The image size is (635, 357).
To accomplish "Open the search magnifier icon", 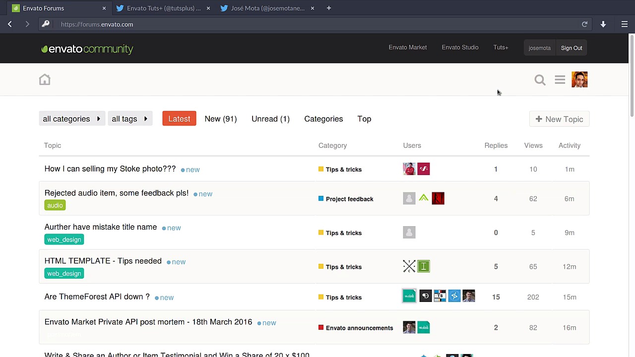I will pyautogui.click(x=540, y=80).
